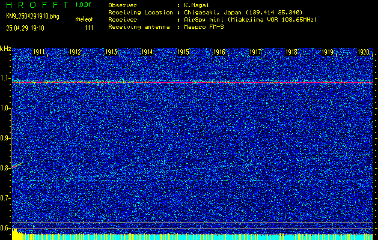Click the 0.9 kHz axis label

click(5, 138)
